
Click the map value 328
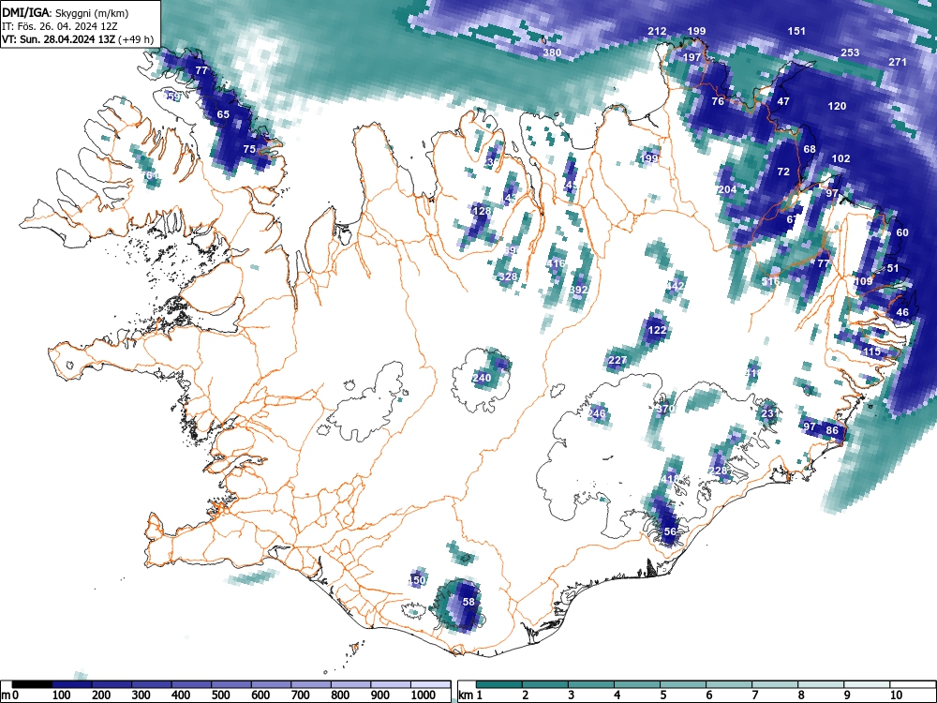pos(507,277)
